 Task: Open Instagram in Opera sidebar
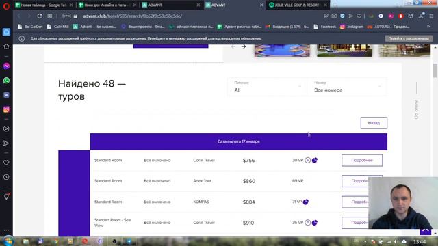6,109
